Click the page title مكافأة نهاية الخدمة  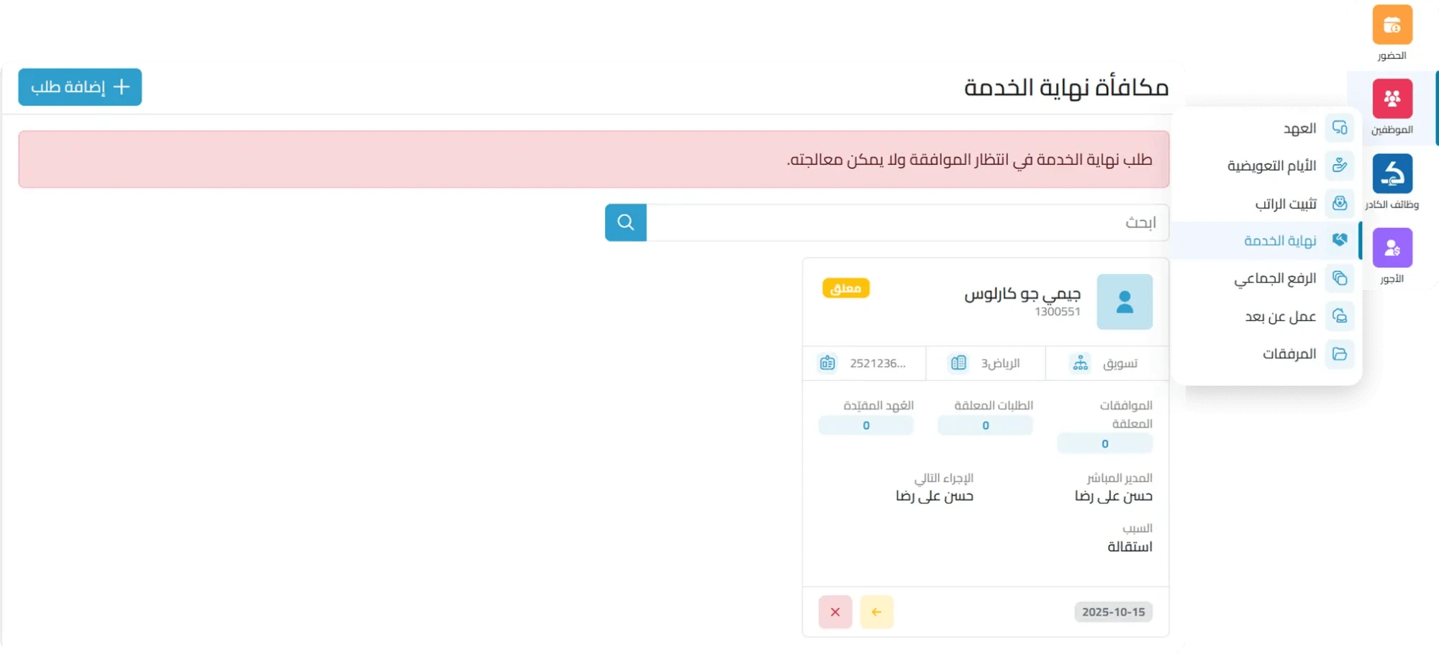tap(1066, 87)
